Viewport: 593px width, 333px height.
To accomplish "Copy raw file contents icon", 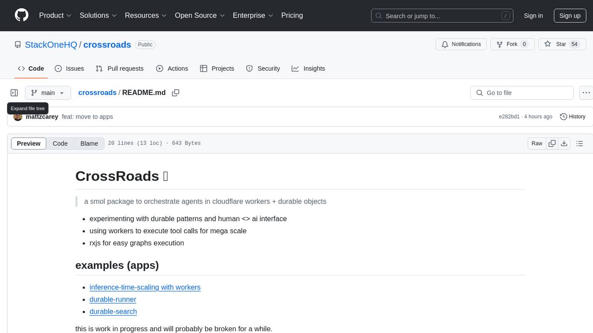I will coord(552,143).
